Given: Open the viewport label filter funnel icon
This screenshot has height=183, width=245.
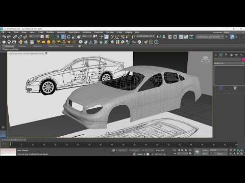Looking at the screenshot, I should 46,54.
